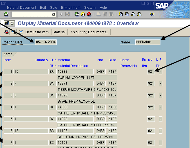The height and width of the screenshot is (148, 190).
Task: Click the small document icon beside title
Action: pos(12,23)
